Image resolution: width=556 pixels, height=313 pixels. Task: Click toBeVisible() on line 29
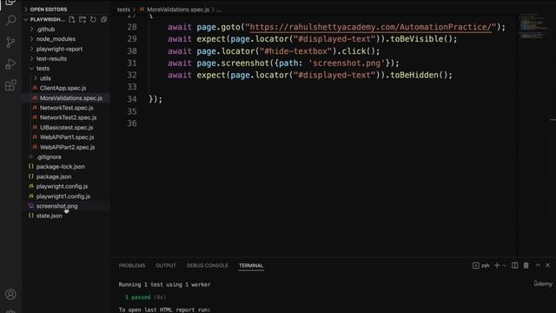[423, 39]
